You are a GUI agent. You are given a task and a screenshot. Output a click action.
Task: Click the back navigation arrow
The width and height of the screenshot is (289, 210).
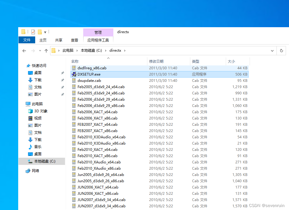click(x=24, y=51)
